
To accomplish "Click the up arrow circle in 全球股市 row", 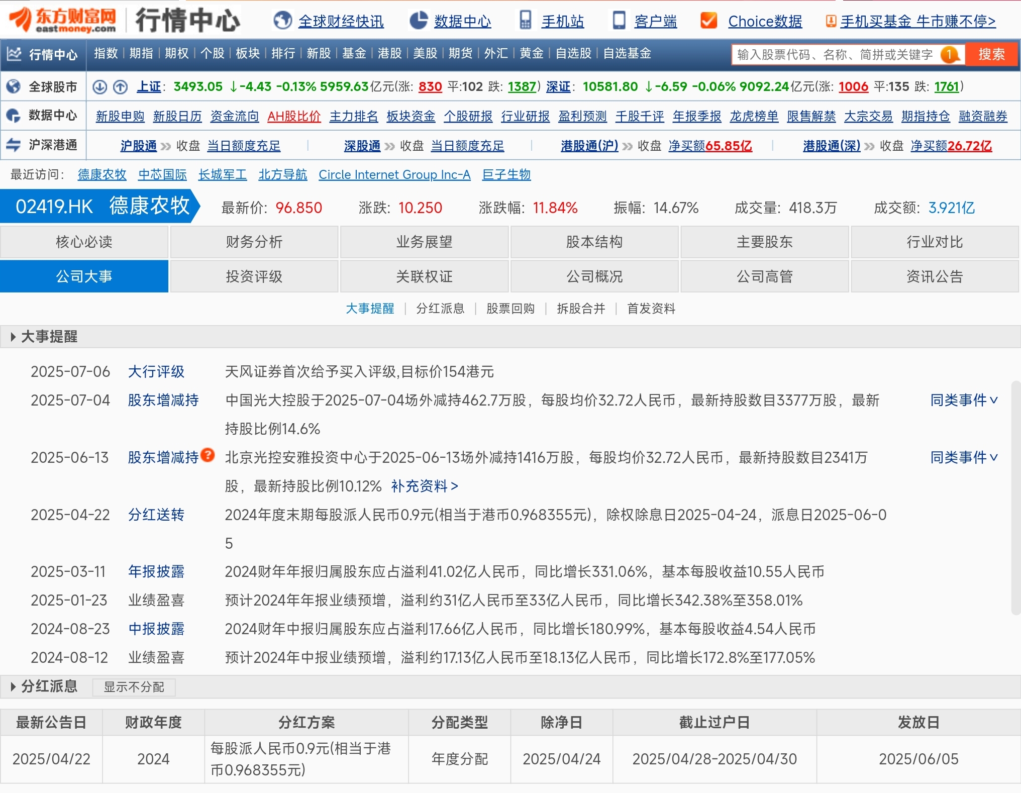I will (x=120, y=87).
